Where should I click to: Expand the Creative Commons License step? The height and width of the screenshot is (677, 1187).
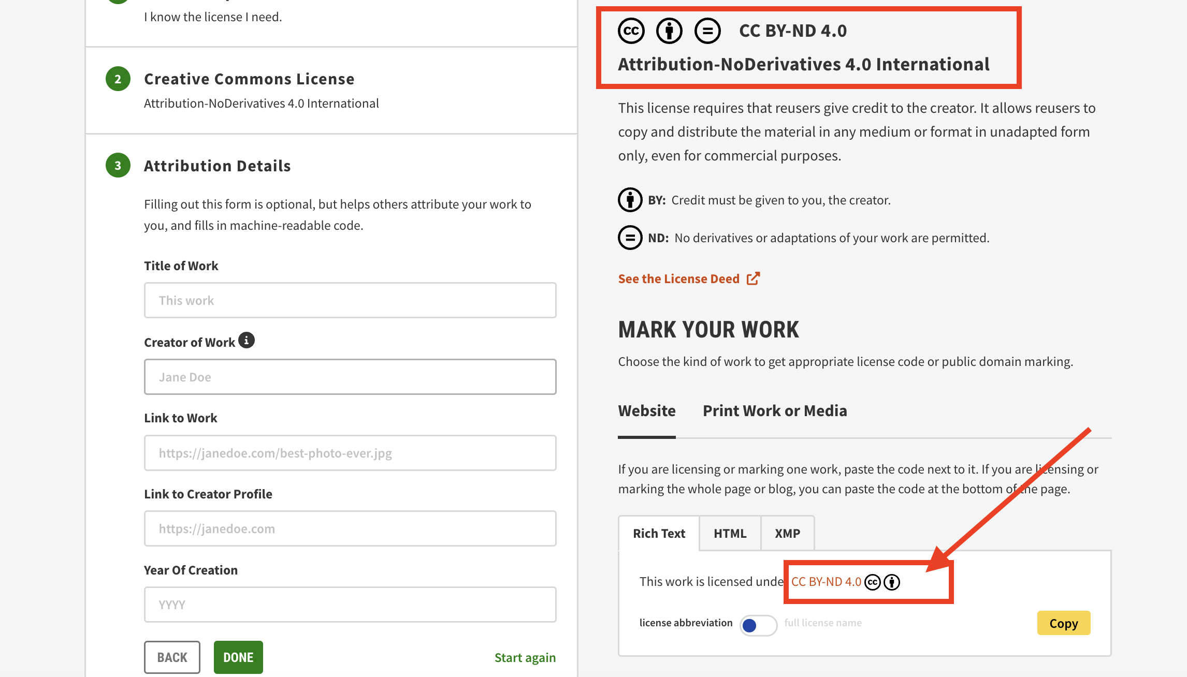pos(249,79)
